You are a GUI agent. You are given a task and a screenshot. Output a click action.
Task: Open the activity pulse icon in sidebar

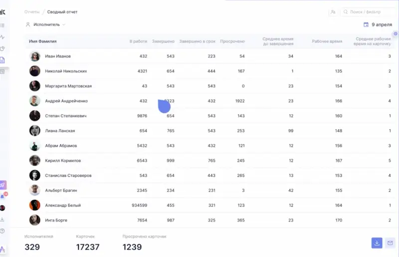coord(2,37)
